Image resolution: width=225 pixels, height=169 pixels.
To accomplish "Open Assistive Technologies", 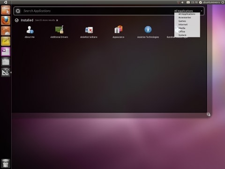I will (x=148, y=32).
